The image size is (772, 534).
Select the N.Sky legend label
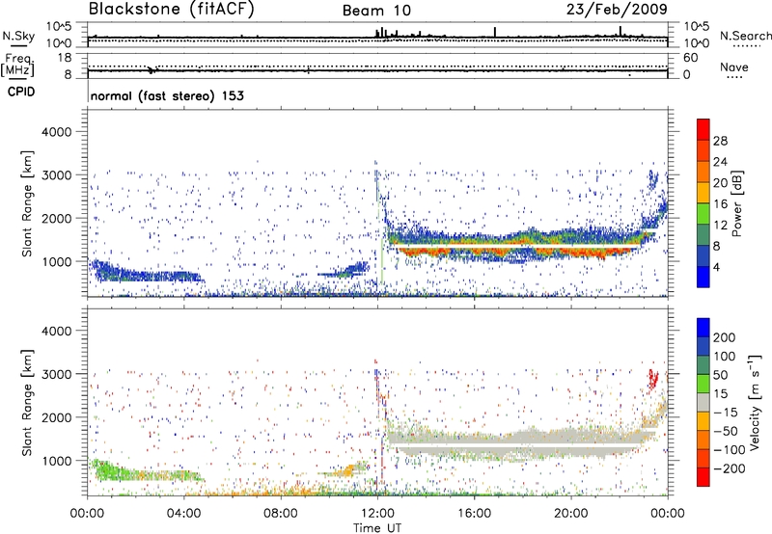18,37
